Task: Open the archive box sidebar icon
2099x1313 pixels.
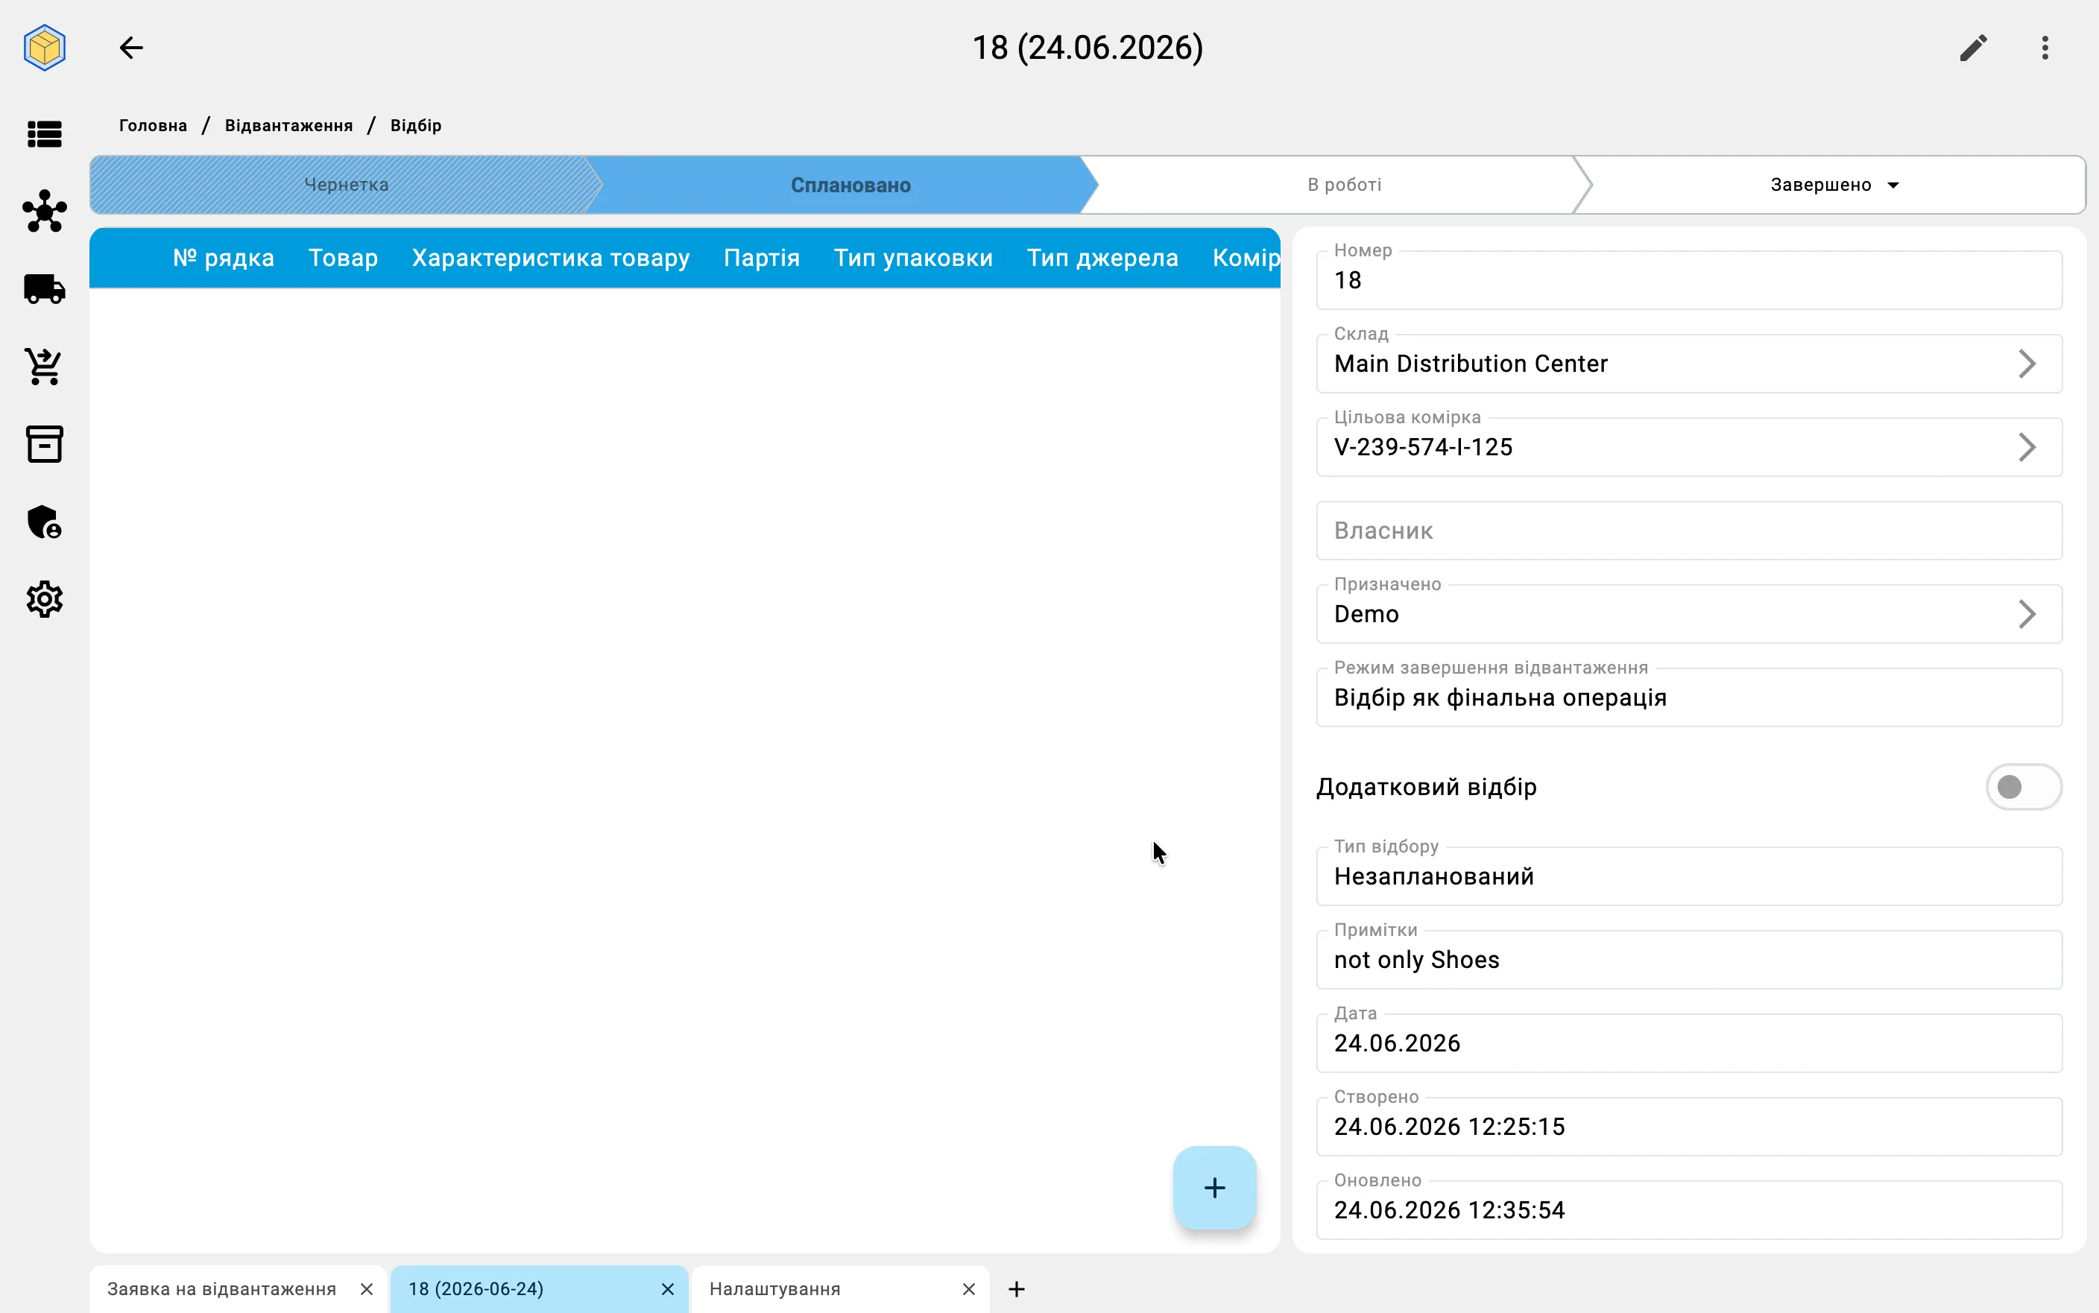Action: [44, 443]
